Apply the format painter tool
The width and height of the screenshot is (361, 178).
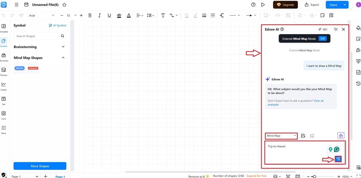21,15
